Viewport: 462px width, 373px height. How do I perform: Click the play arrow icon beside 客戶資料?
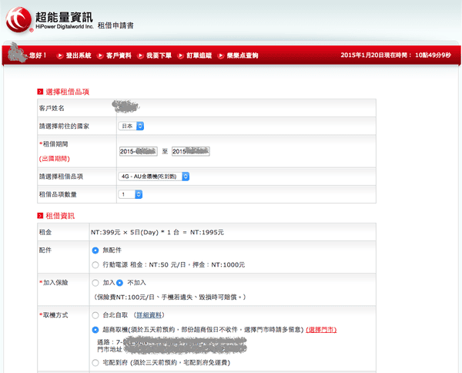[x=100, y=55]
